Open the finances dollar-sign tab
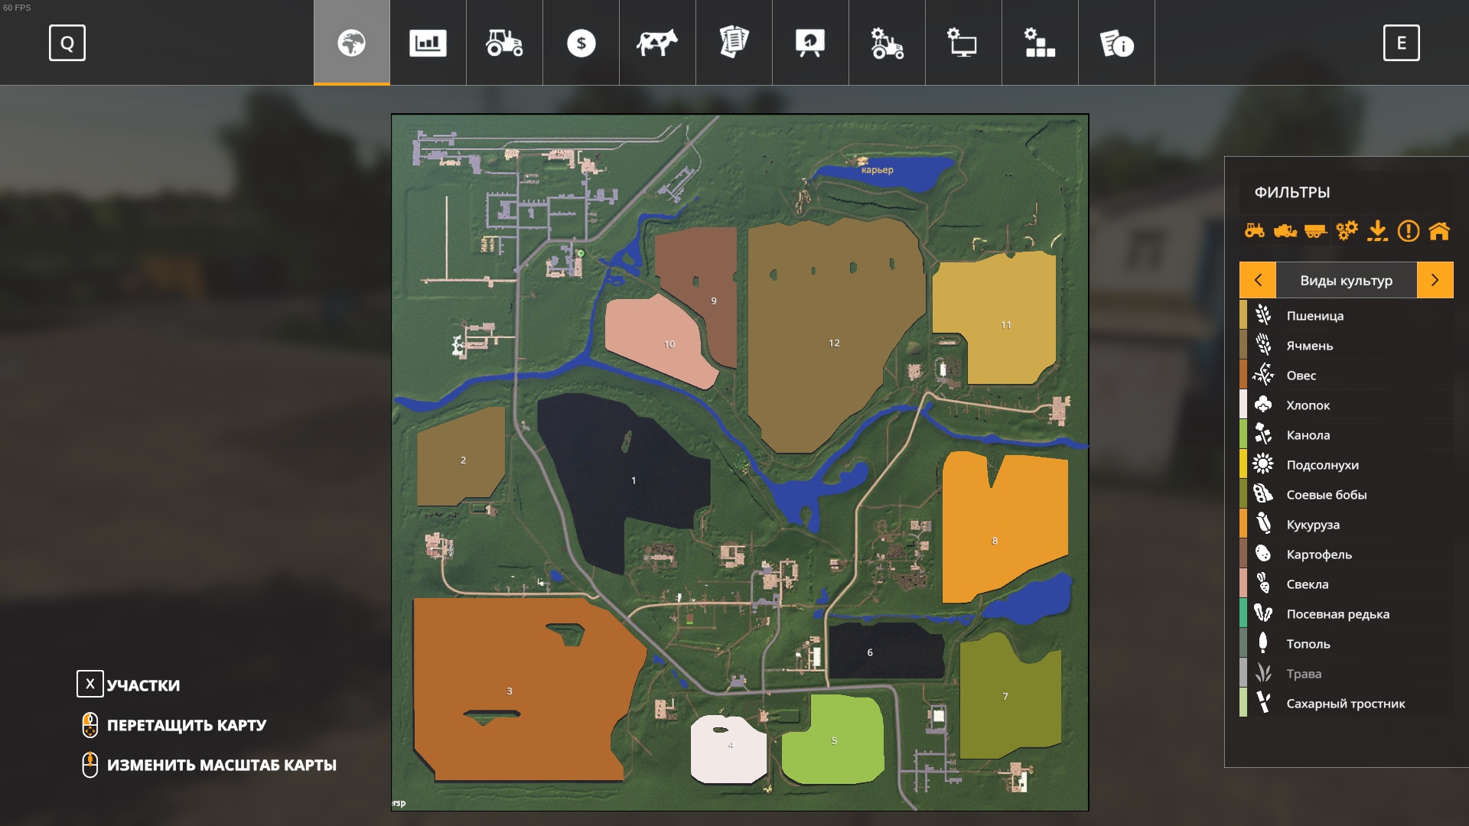Viewport: 1469px width, 826px height. [x=581, y=43]
